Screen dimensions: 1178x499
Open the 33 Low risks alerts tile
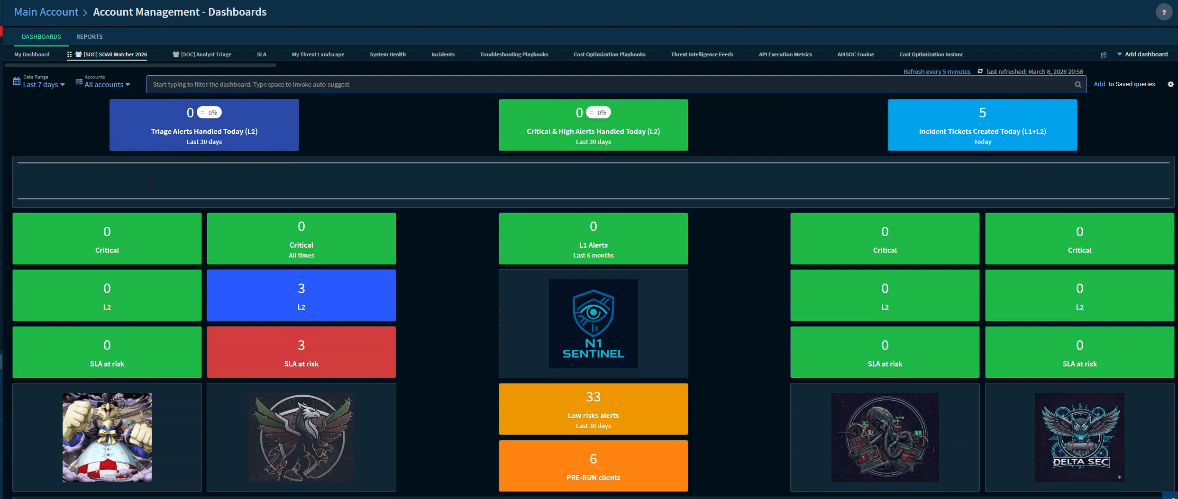coord(594,409)
